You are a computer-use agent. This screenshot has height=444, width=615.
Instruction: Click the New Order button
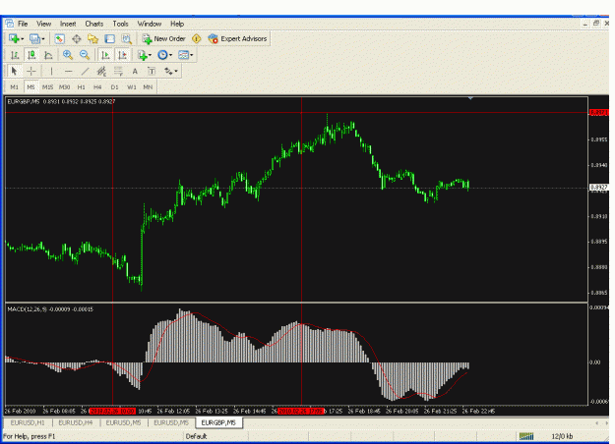pyautogui.click(x=163, y=38)
